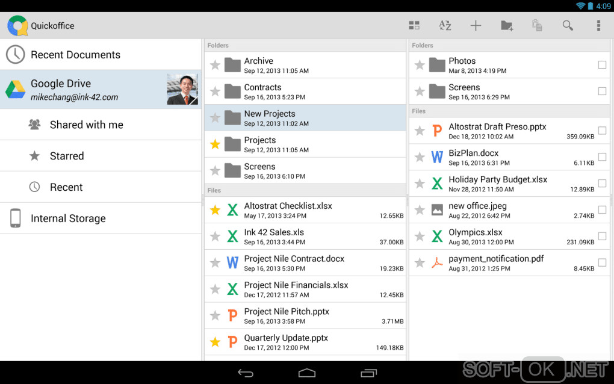Open the Archive folder

click(x=305, y=65)
